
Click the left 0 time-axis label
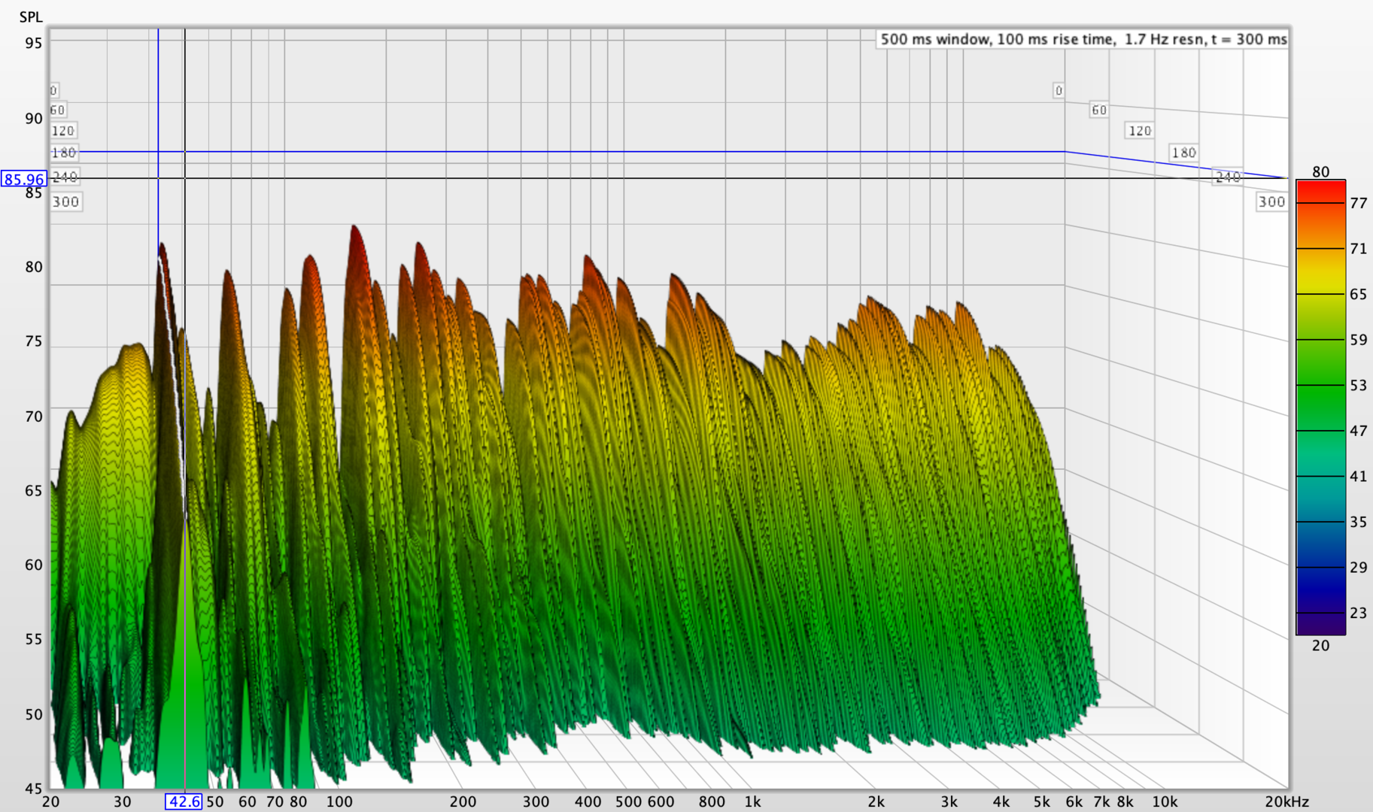[53, 91]
